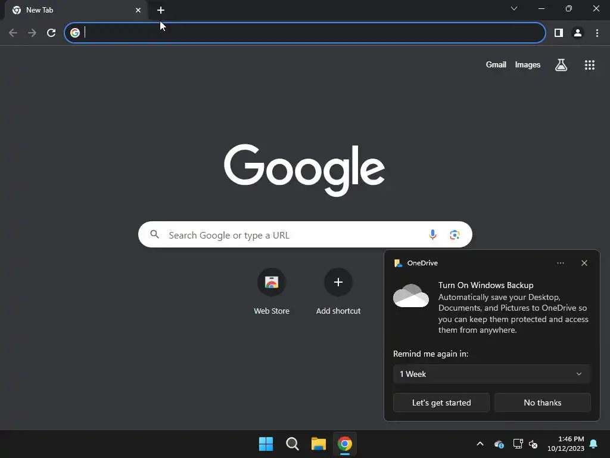Expand the tab search chevron
This screenshot has width=610, height=458.
[514, 8]
